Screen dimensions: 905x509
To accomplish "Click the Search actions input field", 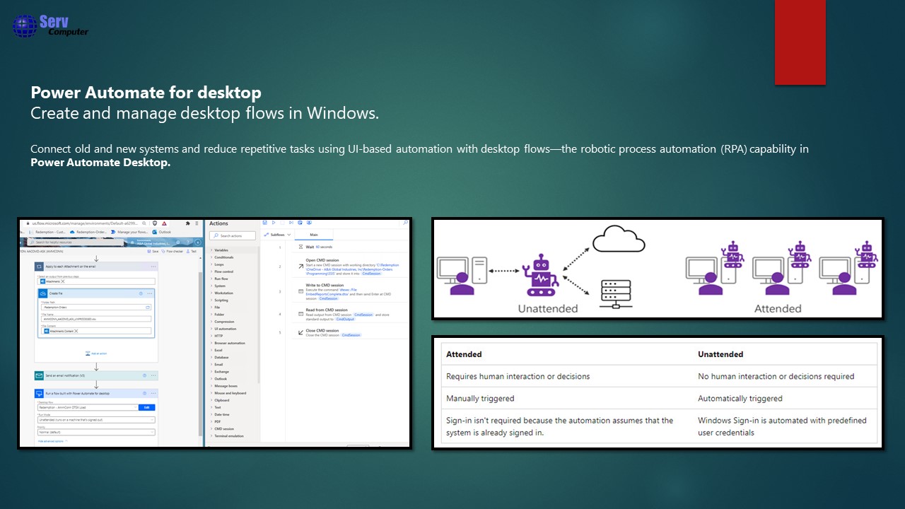I will pyautogui.click(x=233, y=235).
